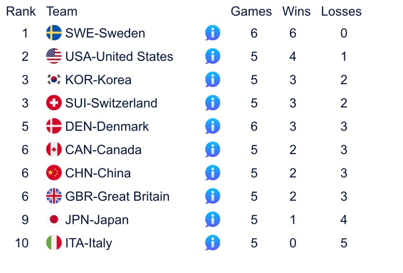Open the USA-United States team link
403x273 pixels.
pos(119,56)
